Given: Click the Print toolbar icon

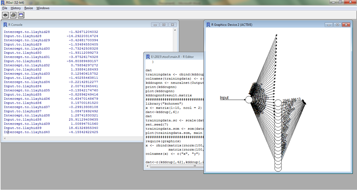Looking at the screenshot, I should click(13, 15).
